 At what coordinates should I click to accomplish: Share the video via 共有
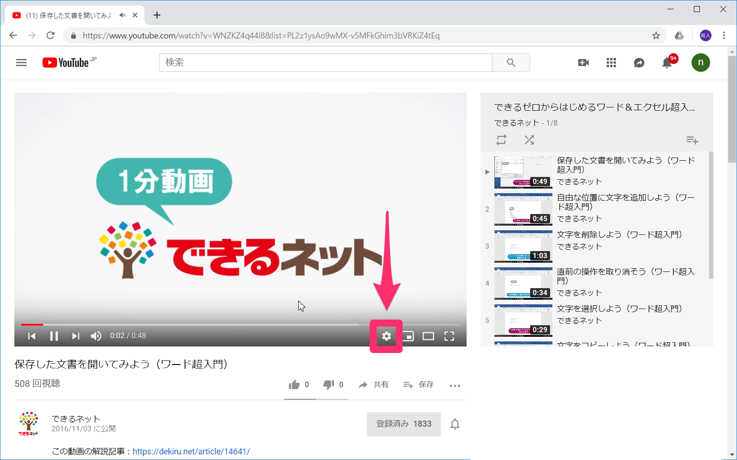(x=373, y=384)
